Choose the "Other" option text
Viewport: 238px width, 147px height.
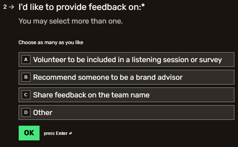pos(43,112)
